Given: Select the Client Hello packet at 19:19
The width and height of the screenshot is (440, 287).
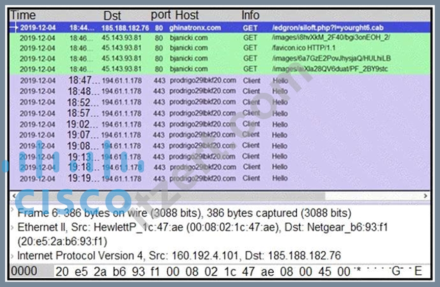Looking at the screenshot, I should point(220,178).
